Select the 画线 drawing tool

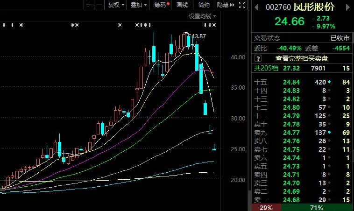tap(182, 5)
